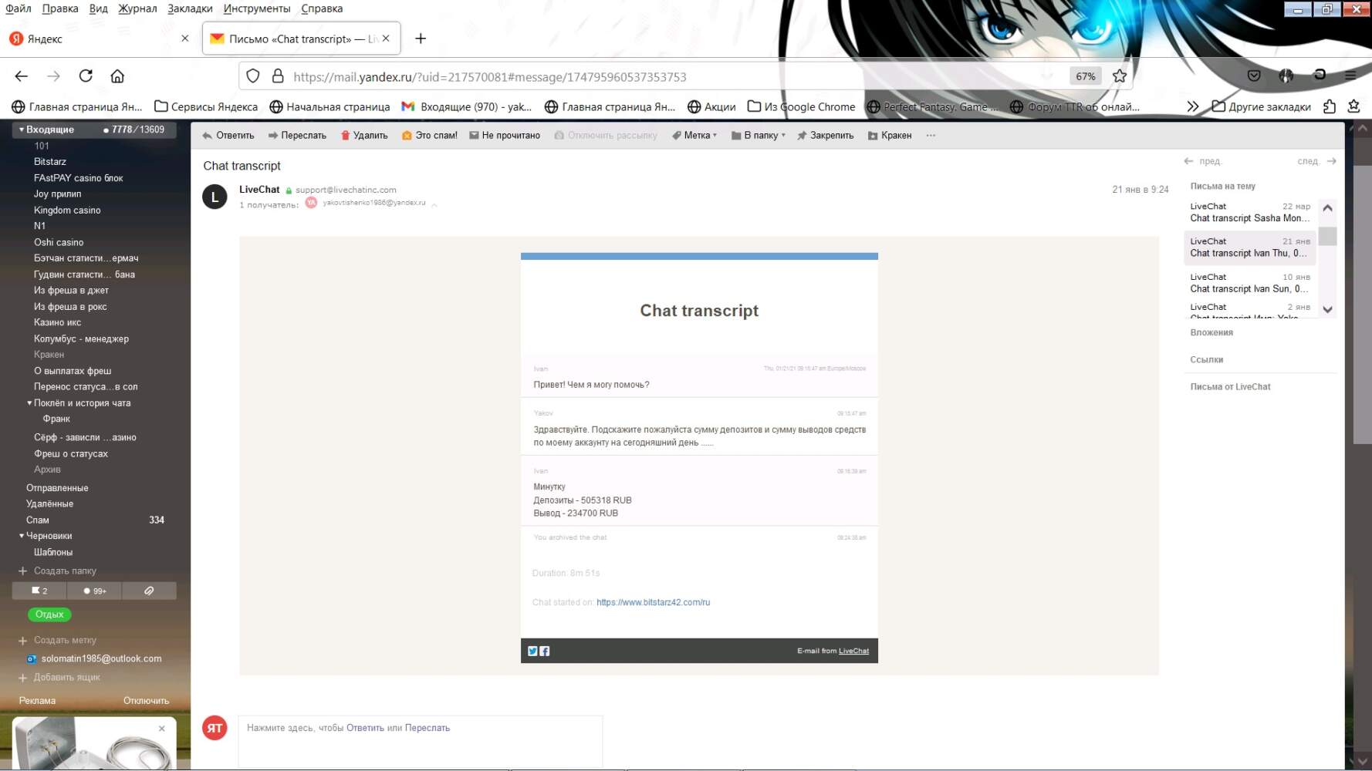Open the 'Bitstarz' mail folder
The height and width of the screenshot is (771, 1372).
tap(50, 162)
